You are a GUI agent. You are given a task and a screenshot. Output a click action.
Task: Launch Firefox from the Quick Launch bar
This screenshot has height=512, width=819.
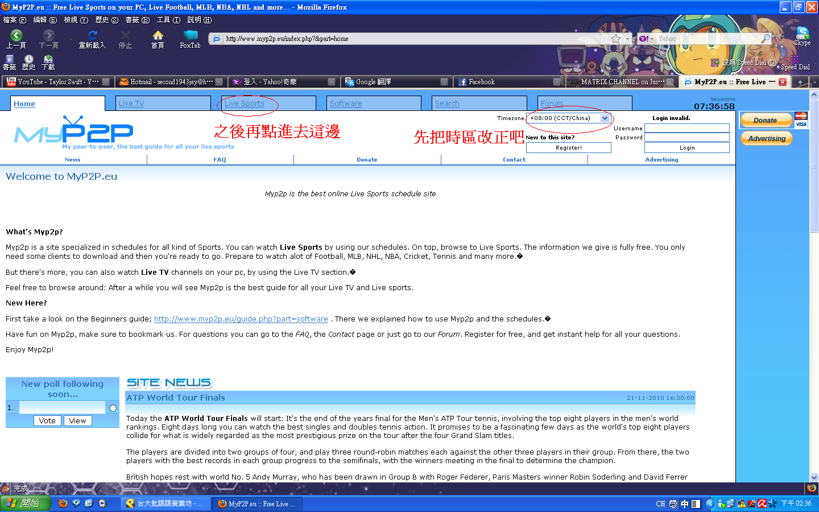point(63,503)
